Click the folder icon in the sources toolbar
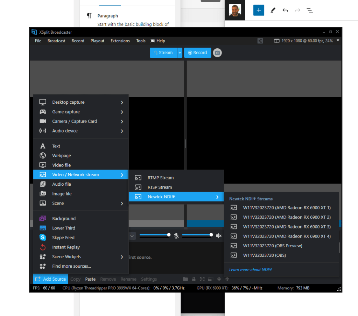This screenshot has width=358, height=316. click(185, 279)
